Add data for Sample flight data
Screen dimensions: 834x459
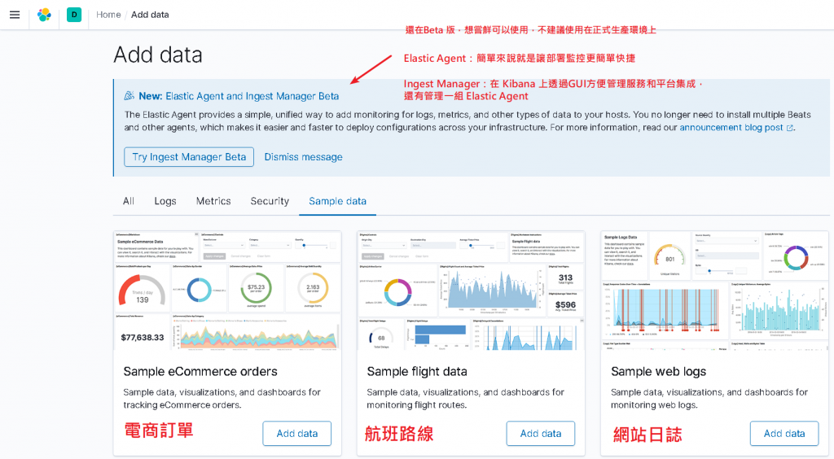point(541,434)
